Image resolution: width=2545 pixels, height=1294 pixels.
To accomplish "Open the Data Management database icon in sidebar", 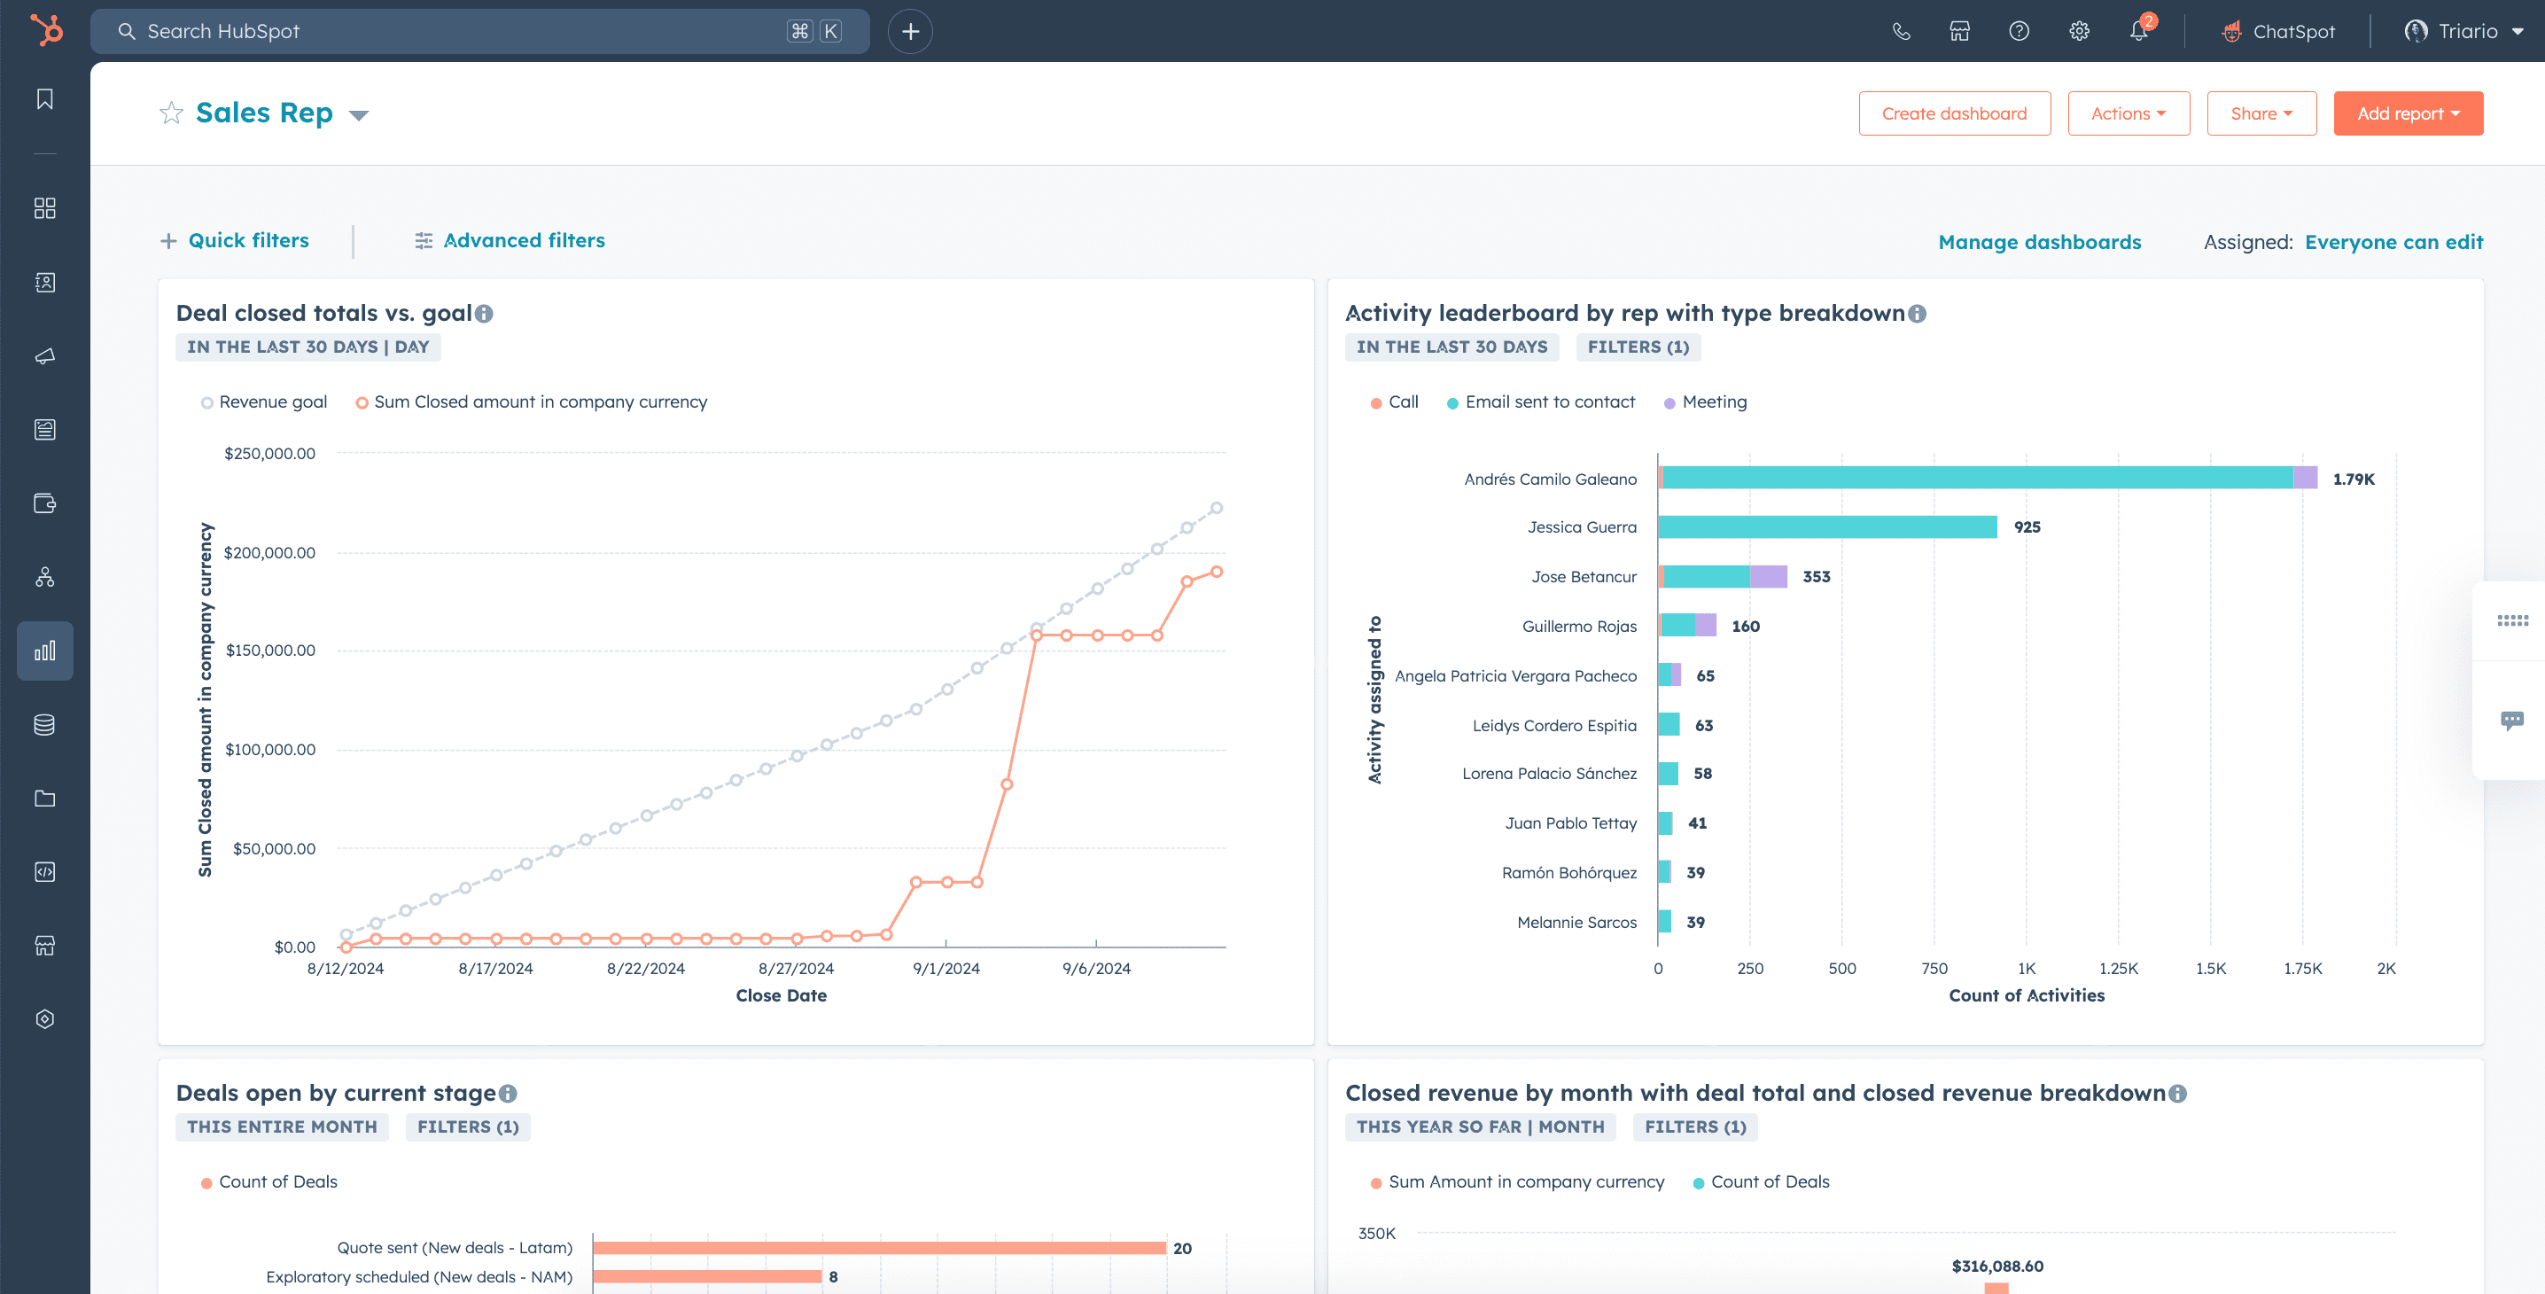I will (x=44, y=725).
